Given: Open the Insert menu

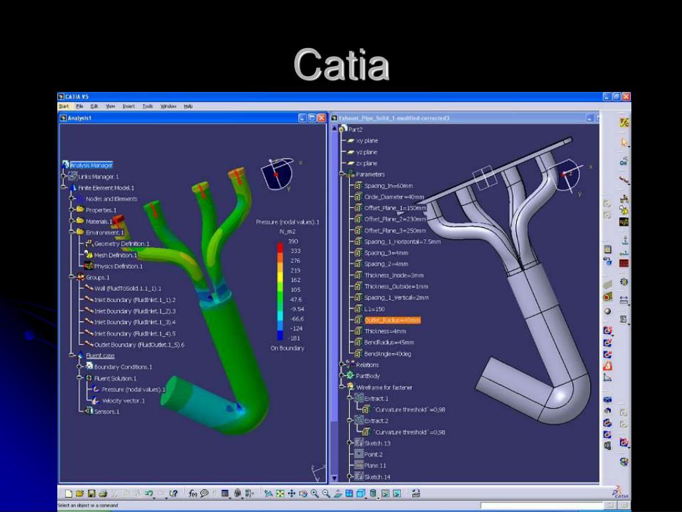Looking at the screenshot, I should [x=129, y=106].
